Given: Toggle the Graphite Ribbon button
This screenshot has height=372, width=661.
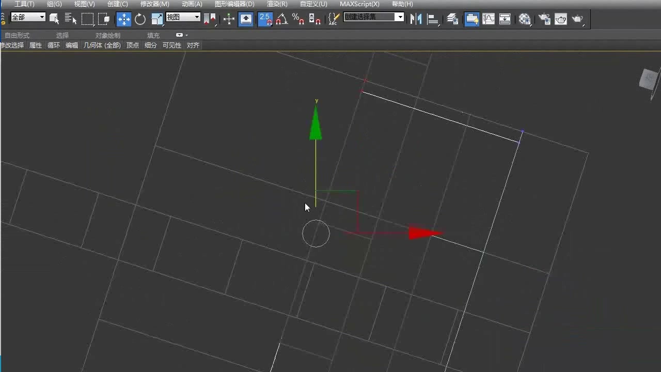Looking at the screenshot, I should pyautogui.click(x=471, y=19).
